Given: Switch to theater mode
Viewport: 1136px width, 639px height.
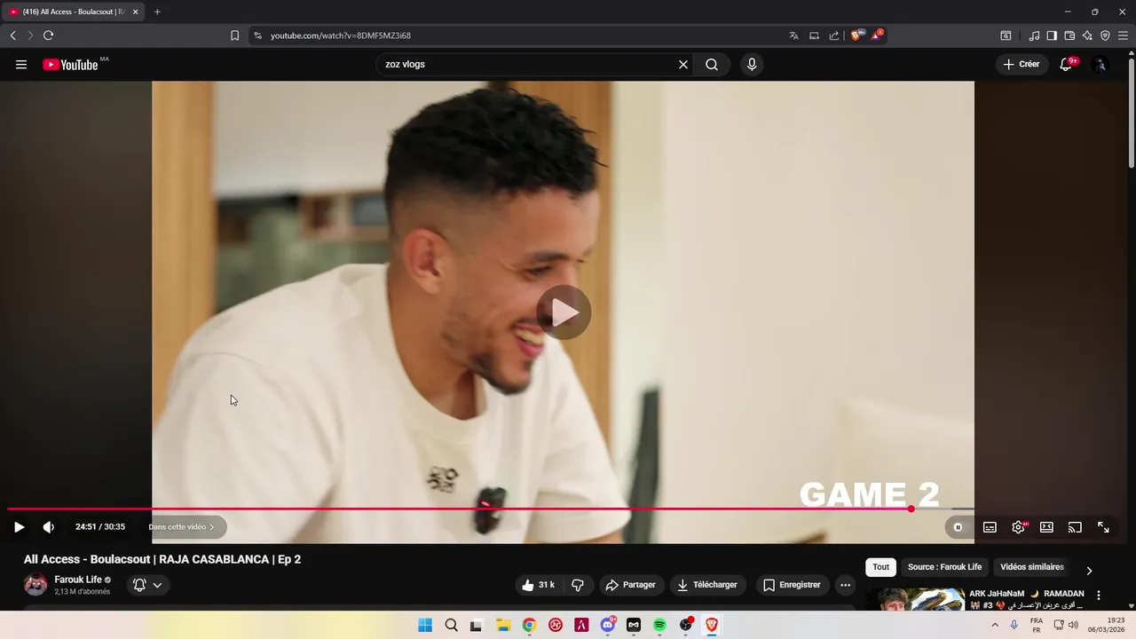Looking at the screenshot, I should click(x=1046, y=527).
